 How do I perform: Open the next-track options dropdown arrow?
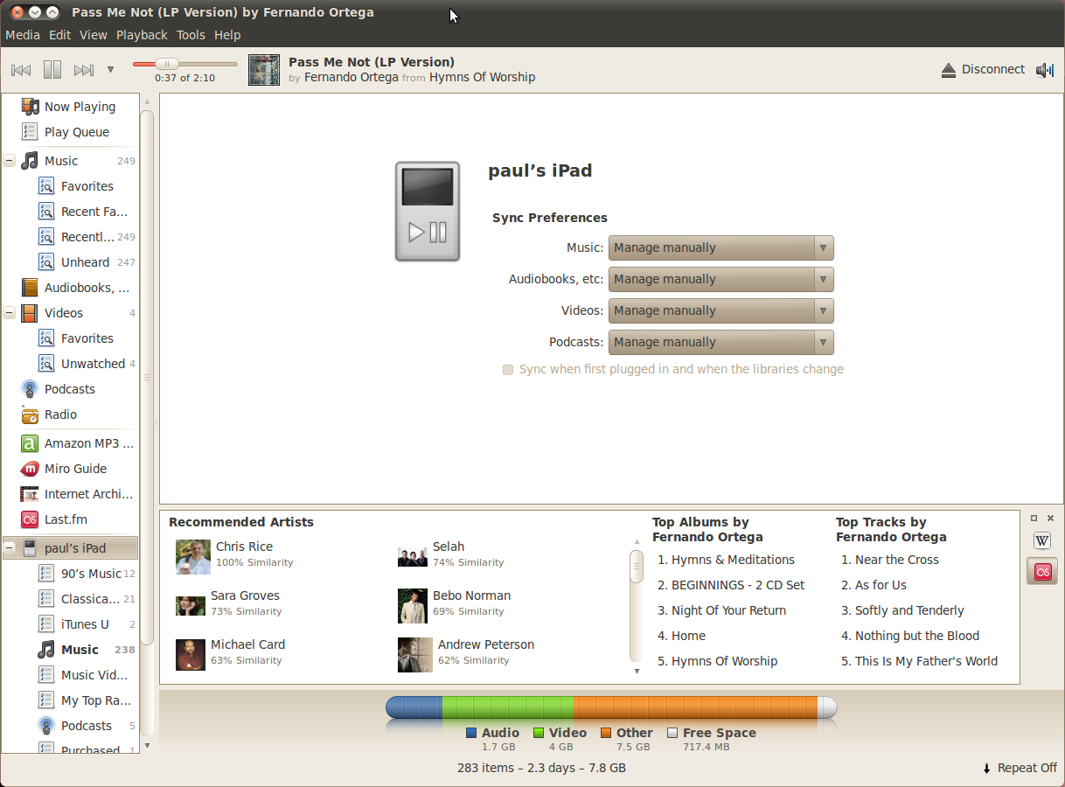click(x=110, y=70)
